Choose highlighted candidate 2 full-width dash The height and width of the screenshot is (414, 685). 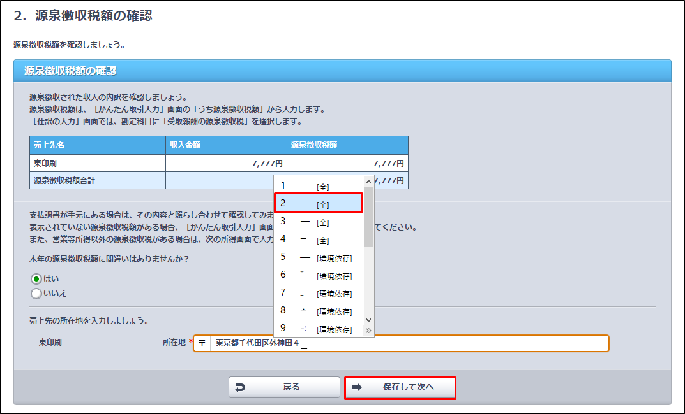tap(319, 203)
